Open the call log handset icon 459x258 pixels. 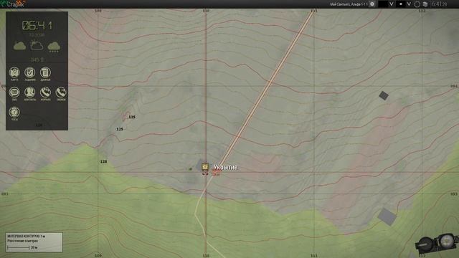45,92
